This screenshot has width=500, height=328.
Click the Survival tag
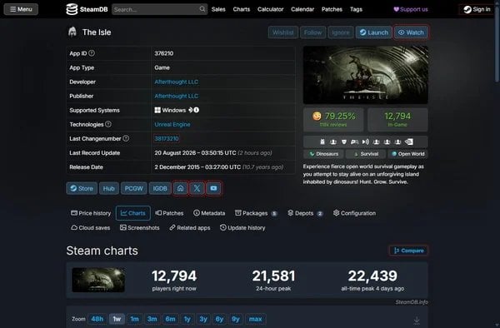[x=366, y=154]
